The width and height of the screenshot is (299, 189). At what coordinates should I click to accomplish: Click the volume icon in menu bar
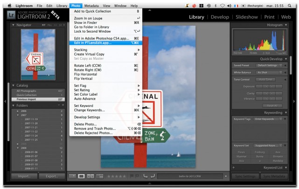point(229,6)
